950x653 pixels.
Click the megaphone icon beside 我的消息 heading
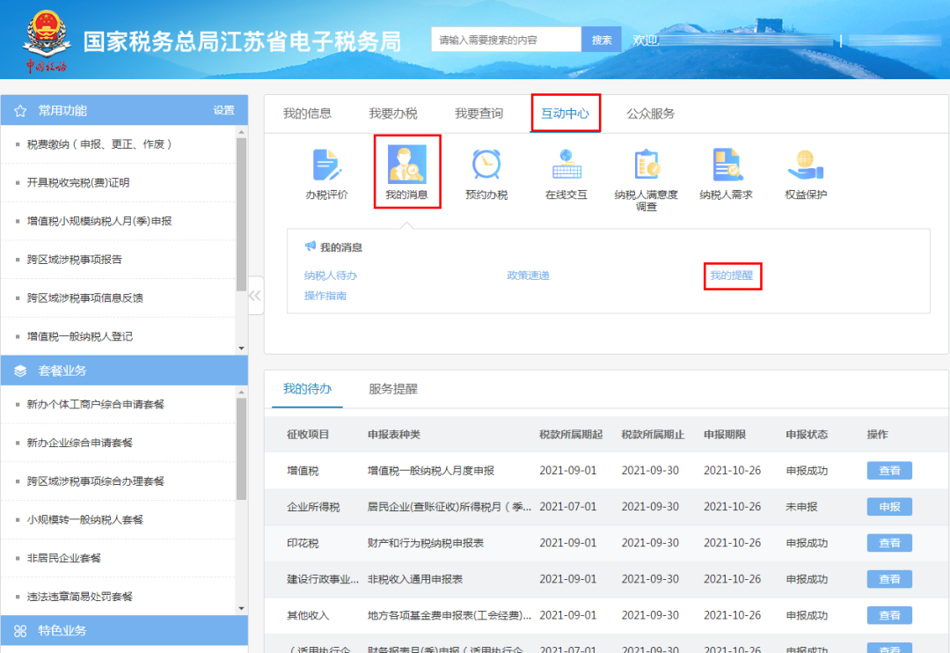pos(311,246)
